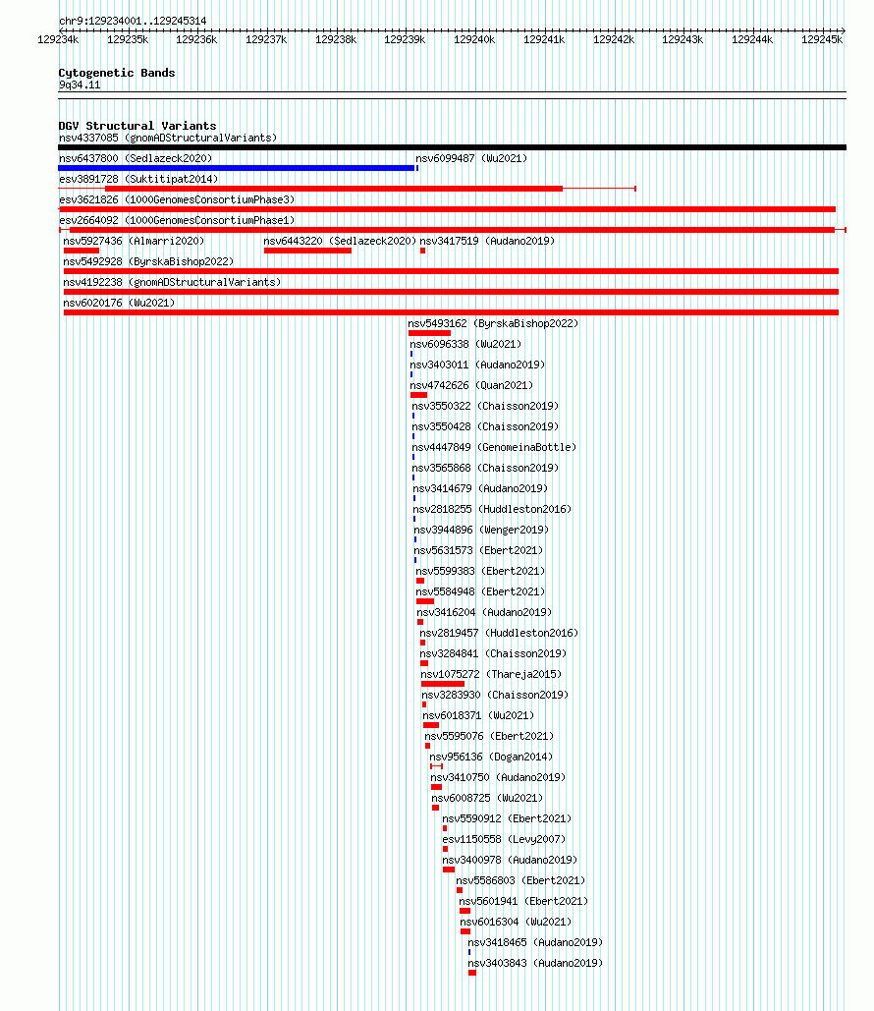This screenshot has height=1011, width=874.
Task: Click the red bar under nsv6443220
Action: click(308, 251)
